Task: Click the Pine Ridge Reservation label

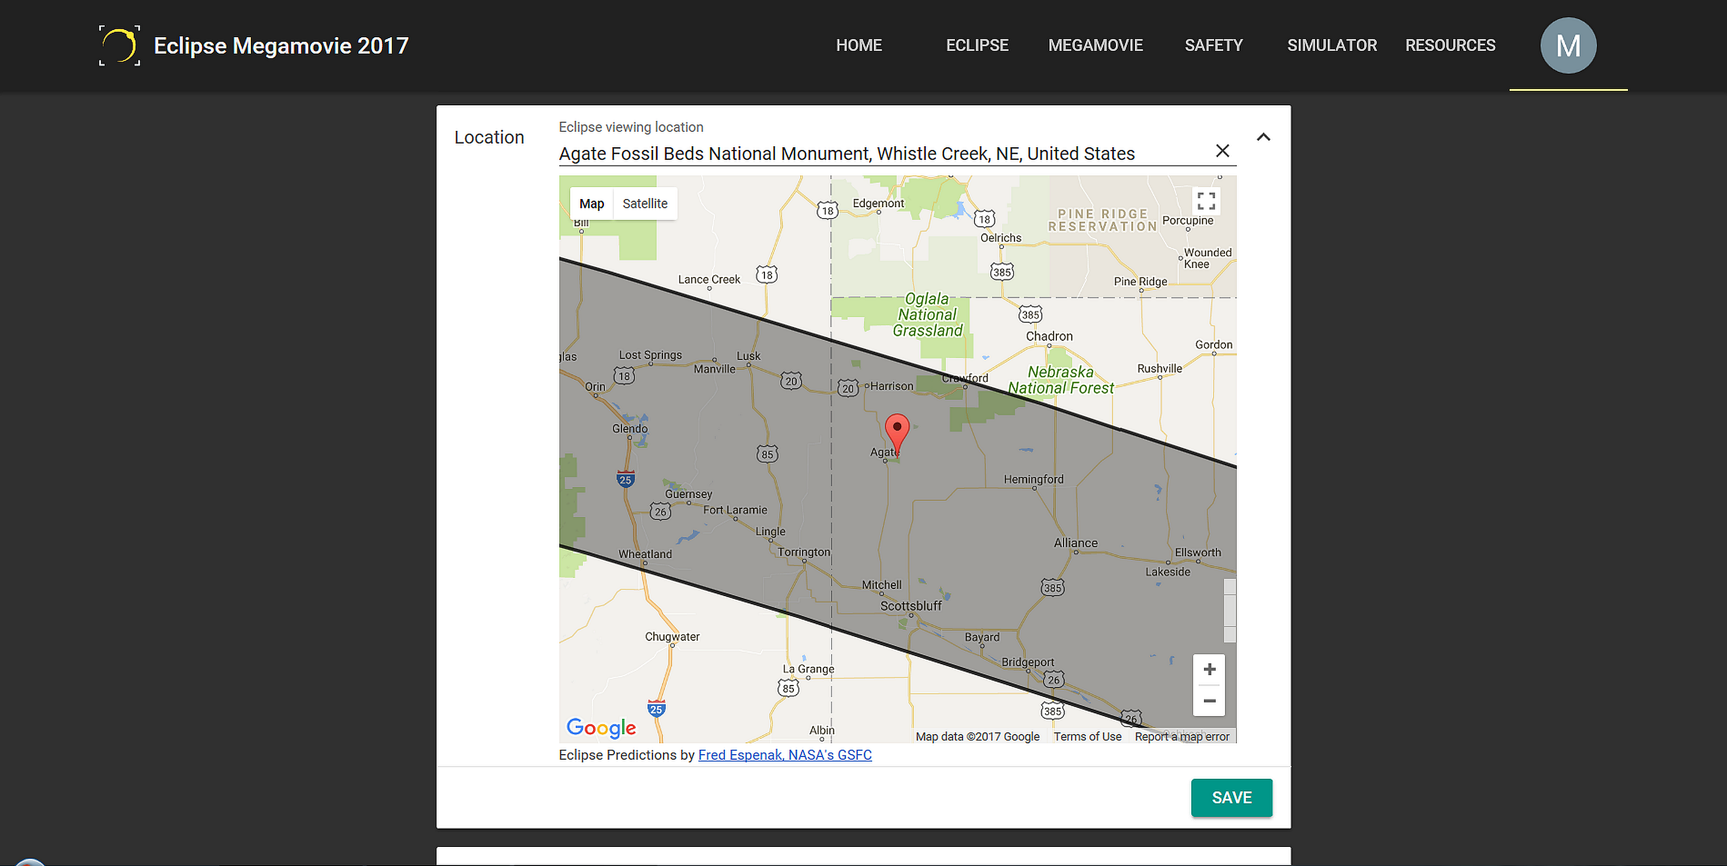Action: [x=1102, y=220]
